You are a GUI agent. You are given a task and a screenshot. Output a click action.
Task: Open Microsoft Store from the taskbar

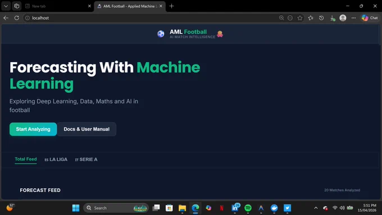pos(169,208)
